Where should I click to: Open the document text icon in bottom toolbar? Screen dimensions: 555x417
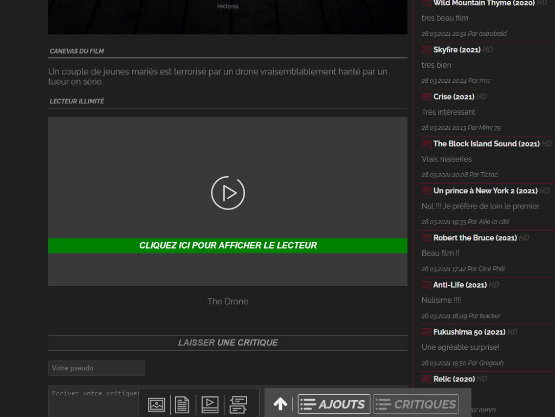click(x=182, y=405)
